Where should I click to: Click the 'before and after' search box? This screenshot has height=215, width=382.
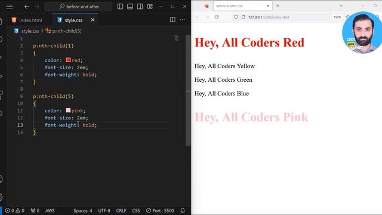[x=78, y=7]
